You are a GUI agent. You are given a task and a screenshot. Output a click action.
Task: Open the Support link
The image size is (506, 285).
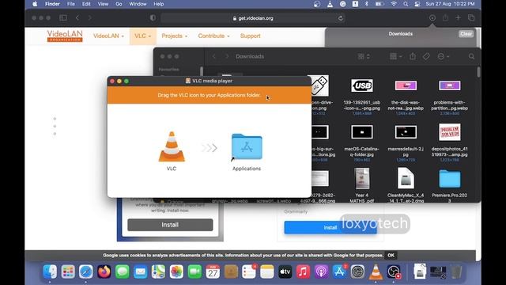250,36
